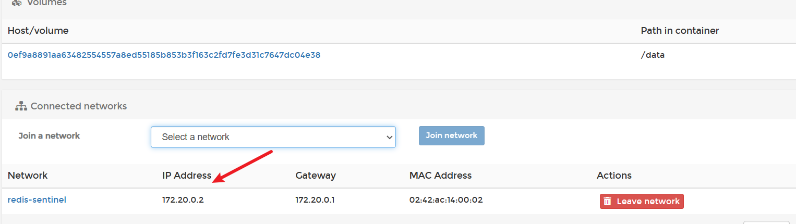Open the Select a network dropdown

[273, 137]
